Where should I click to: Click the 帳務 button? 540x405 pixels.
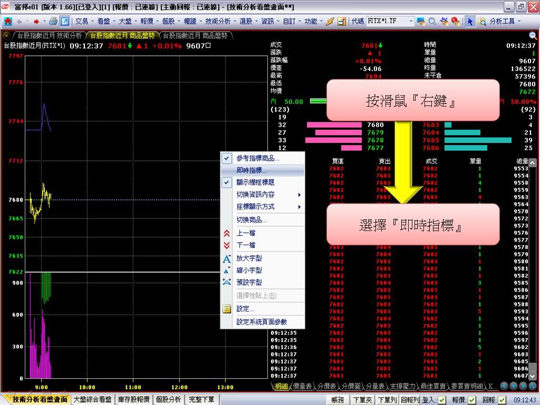pos(337,400)
